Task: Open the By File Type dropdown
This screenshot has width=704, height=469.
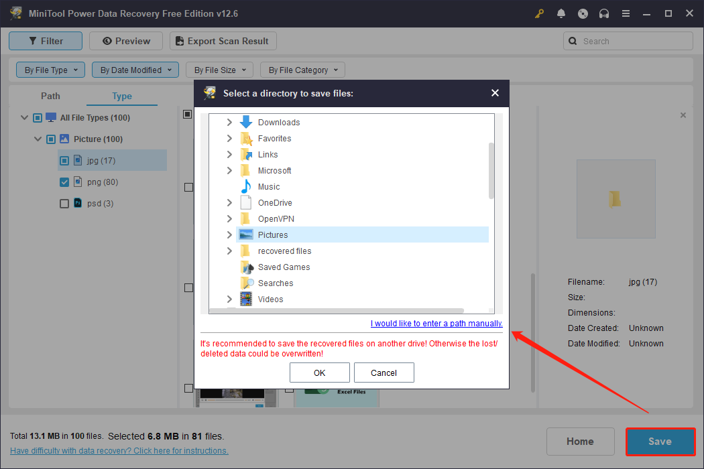Action: click(x=50, y=70)
